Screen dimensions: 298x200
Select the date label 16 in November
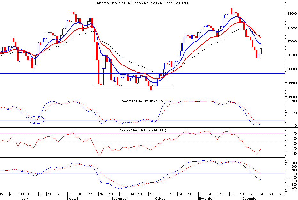coord(221,194)
